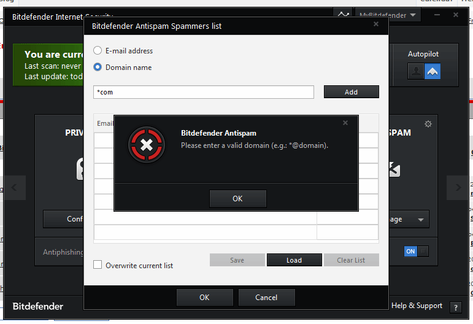Click the Email column header in list
Viewport: 473px width, 324px height.
[x=105, y=123]
